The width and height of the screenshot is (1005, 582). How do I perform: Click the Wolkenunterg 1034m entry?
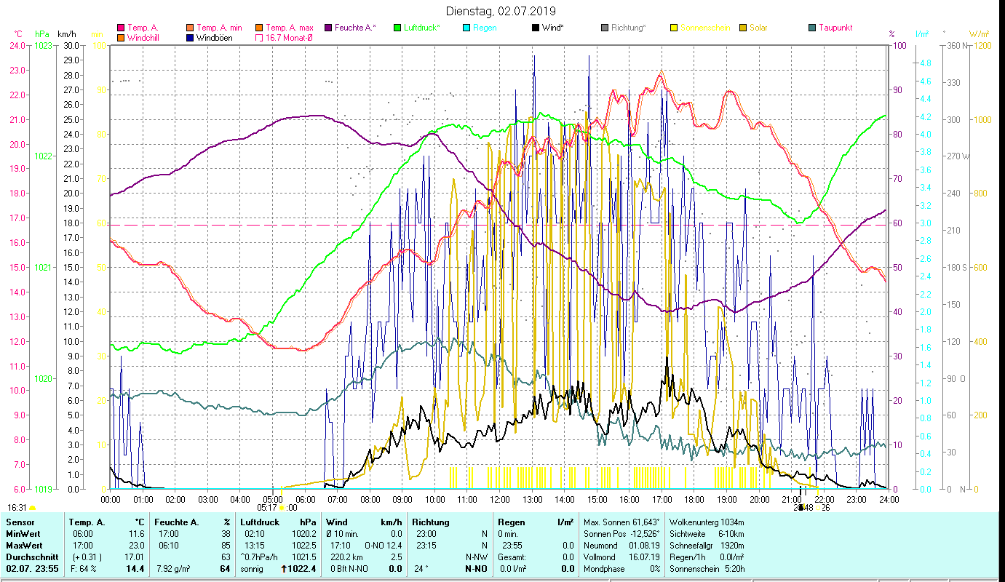707,522
